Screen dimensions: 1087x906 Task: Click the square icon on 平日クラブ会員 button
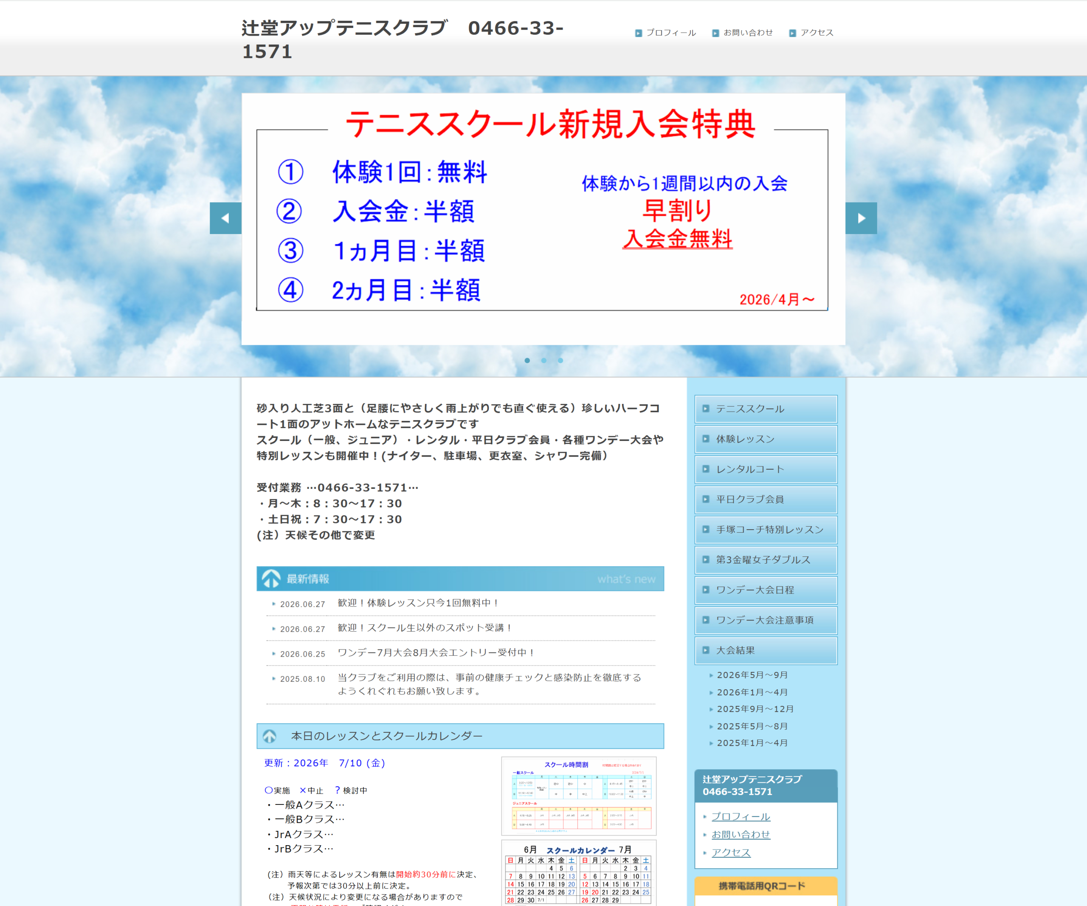pyautogui.click(x=706, y=499)
